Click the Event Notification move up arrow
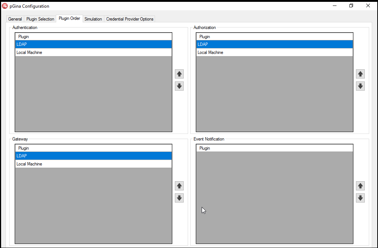The height and width of the screenshot is (248, 378). (x=360, y=186)
